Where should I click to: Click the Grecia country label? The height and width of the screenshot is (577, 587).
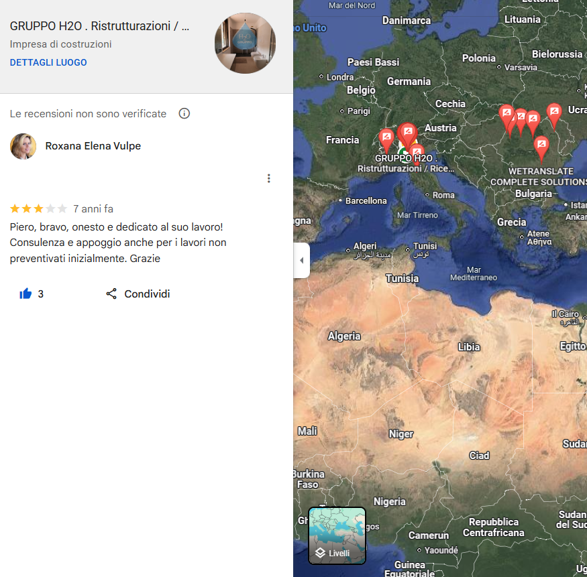click(x=512, y=222)
